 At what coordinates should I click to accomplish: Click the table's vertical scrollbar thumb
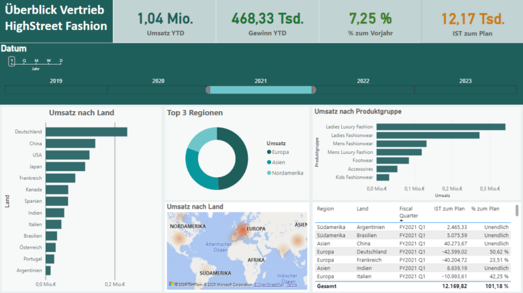(x=517, y=211)
